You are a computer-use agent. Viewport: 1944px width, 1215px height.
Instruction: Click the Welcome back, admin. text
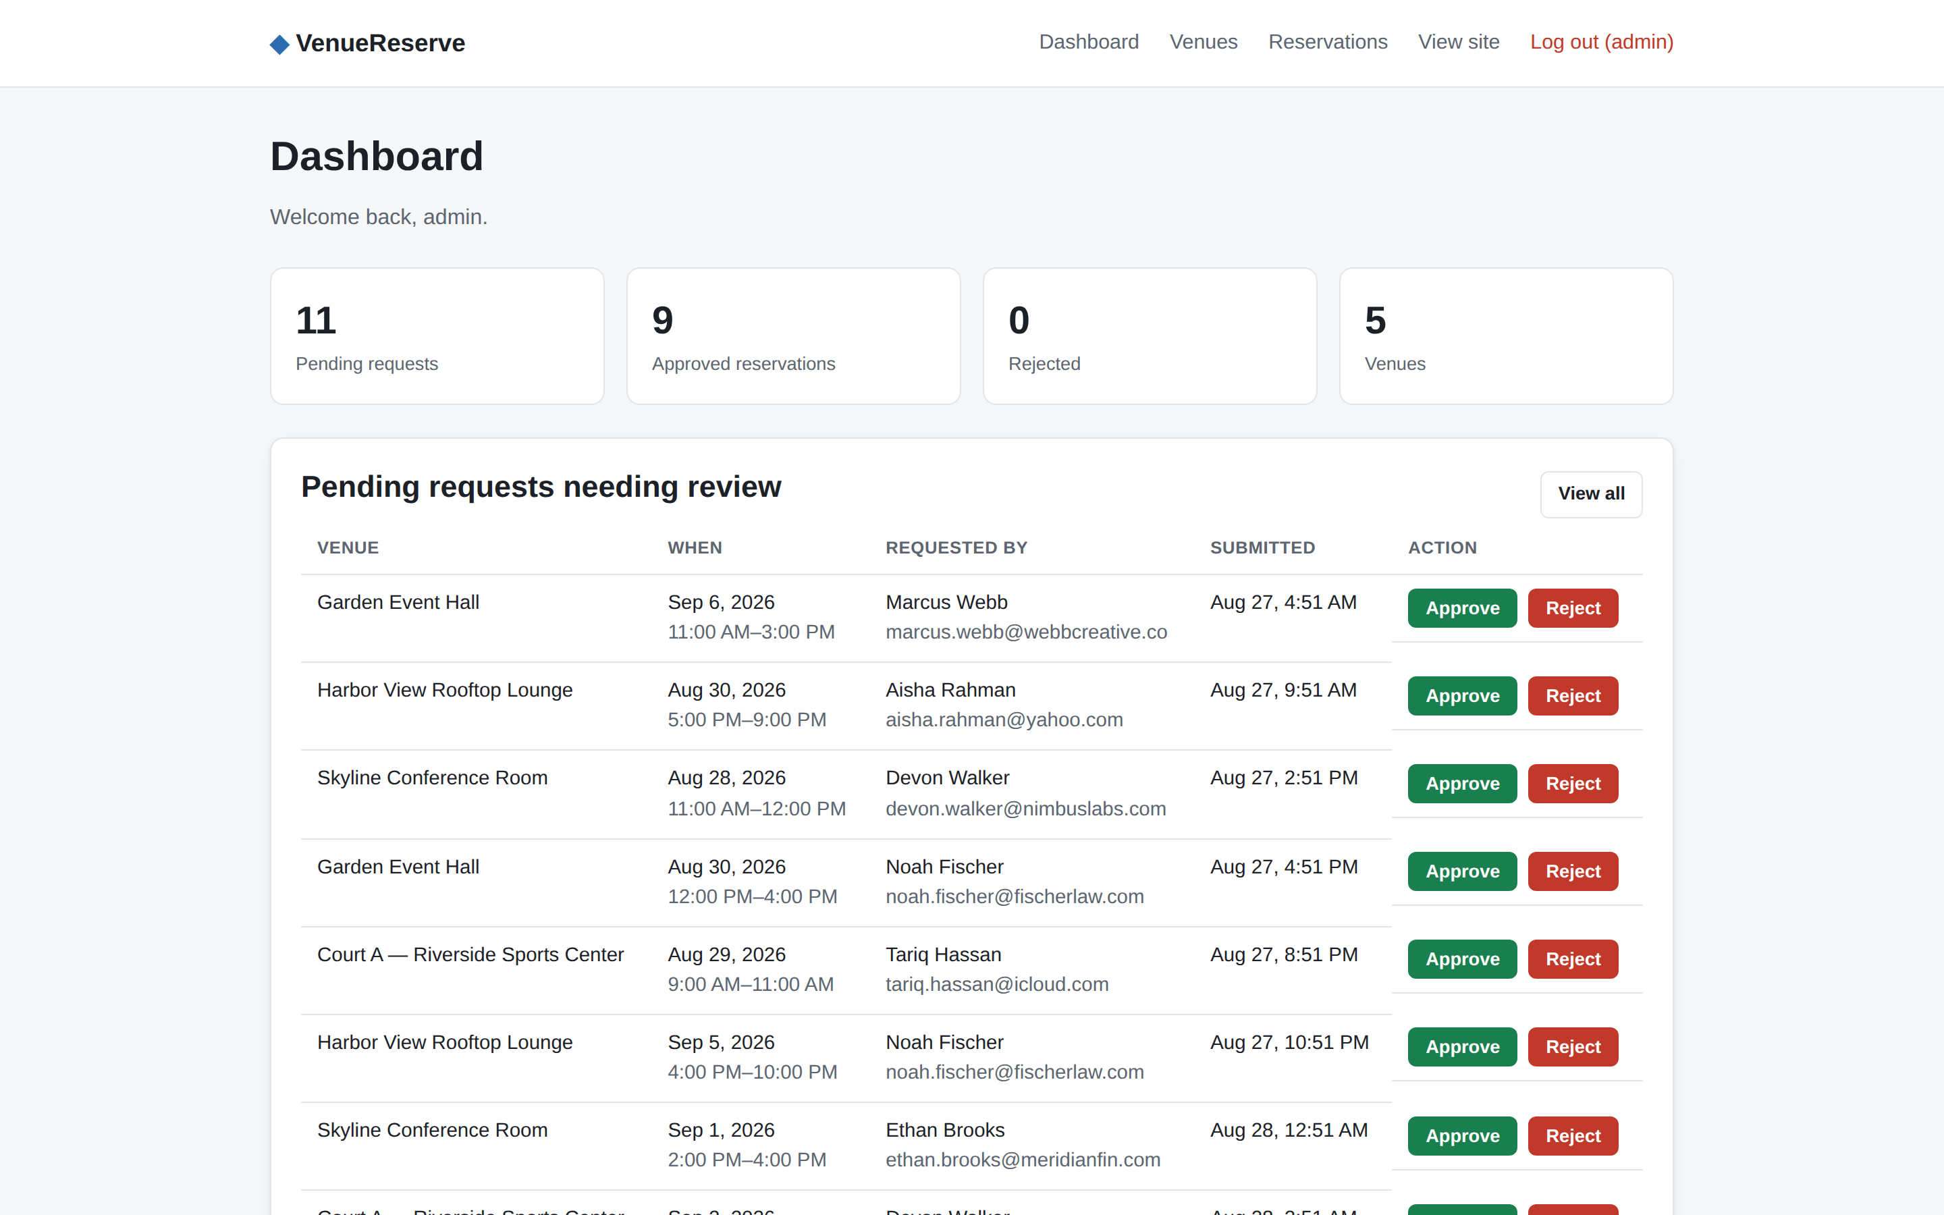pos(379,217)
